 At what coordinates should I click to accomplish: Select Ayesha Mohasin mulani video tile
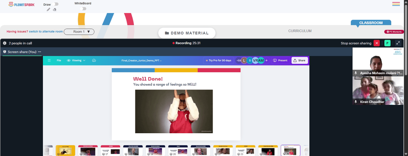click(378, 62)
